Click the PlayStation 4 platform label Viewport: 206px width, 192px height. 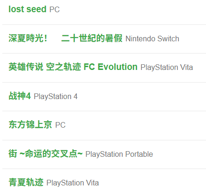pos(56,96)
